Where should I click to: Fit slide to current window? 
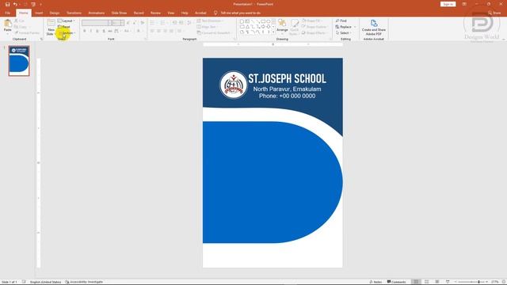click(x=504, y=282)
